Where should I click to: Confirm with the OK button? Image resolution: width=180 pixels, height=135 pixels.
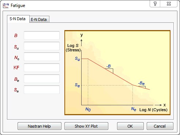(130, 126)
